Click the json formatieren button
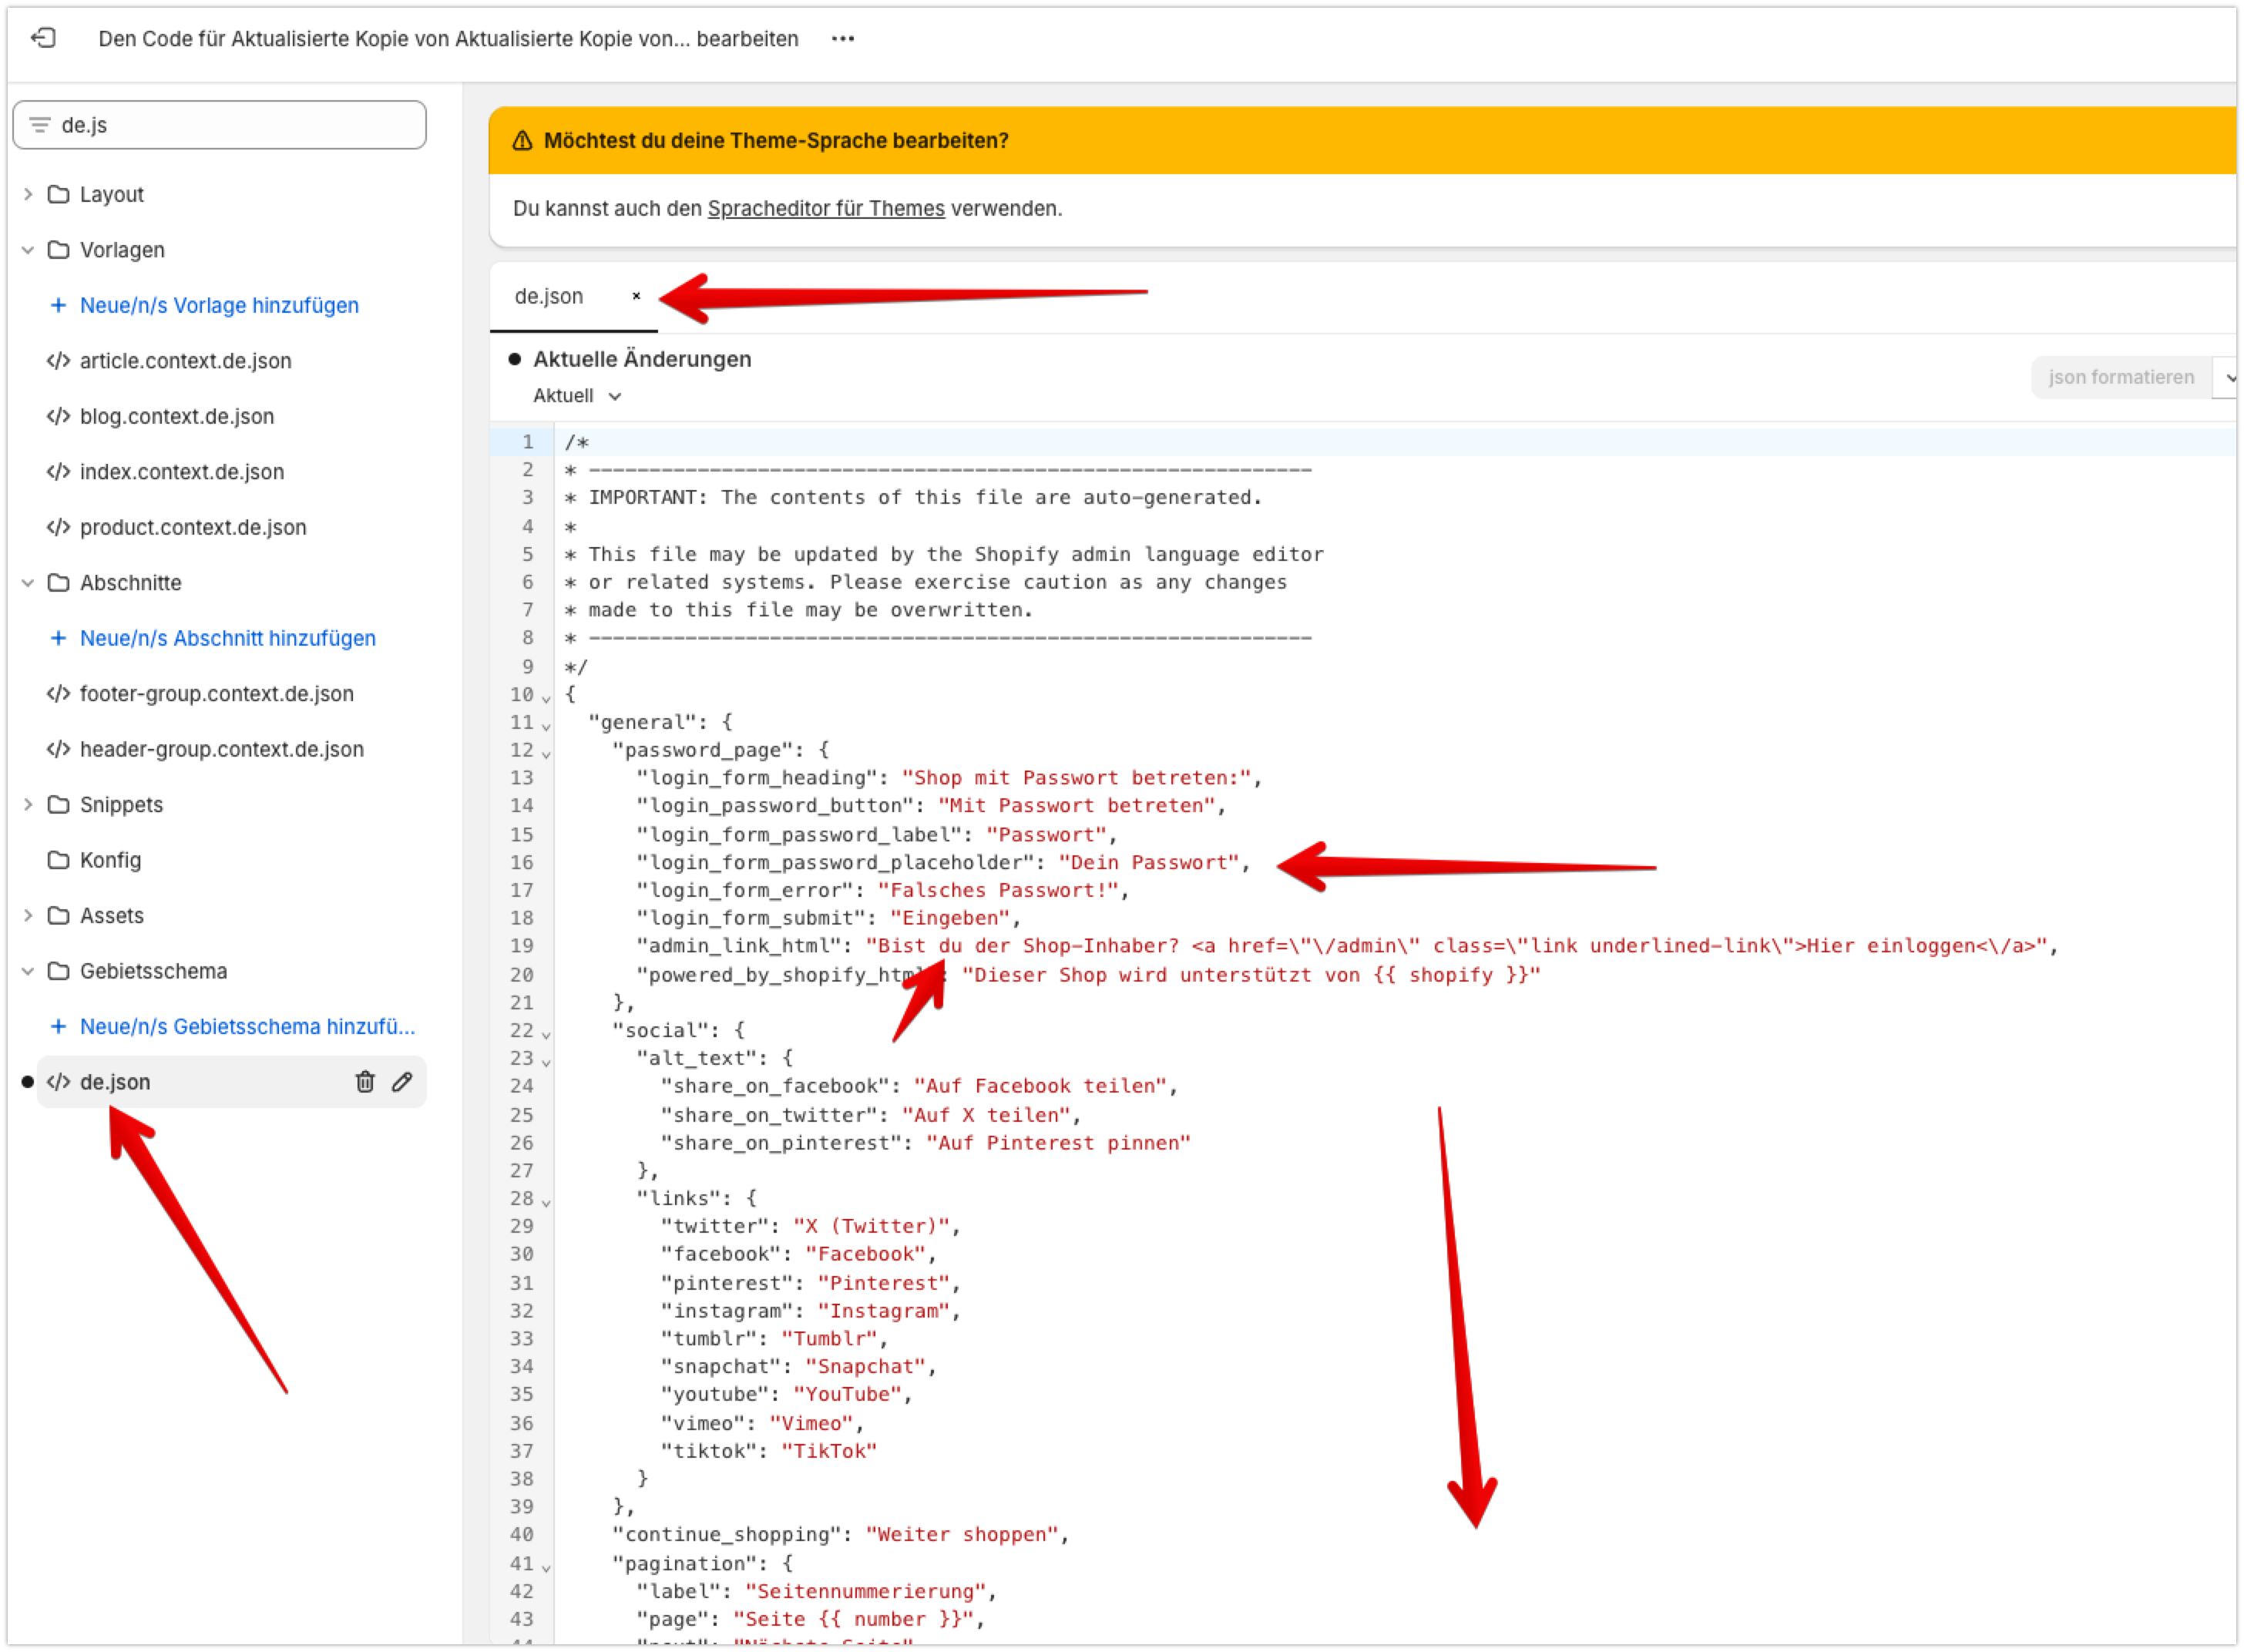This screenshot has height=1652, width=2244. 2121,377
